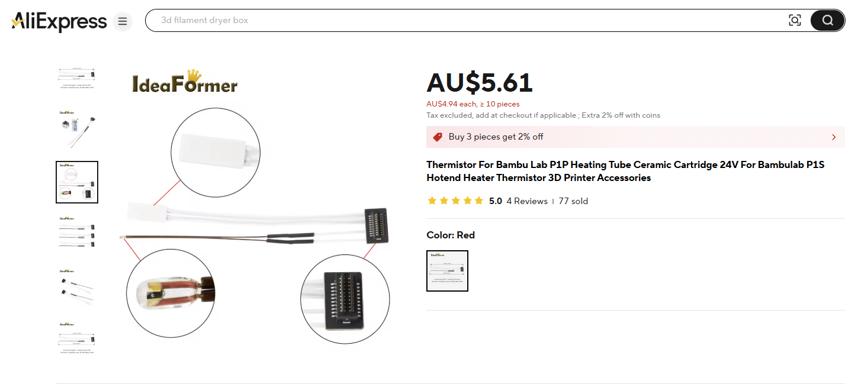Open the Buy 3 pieces get 2% off banner
This screenshot has height=391, width=858.
pyautogui.click(x=635, y=137)
